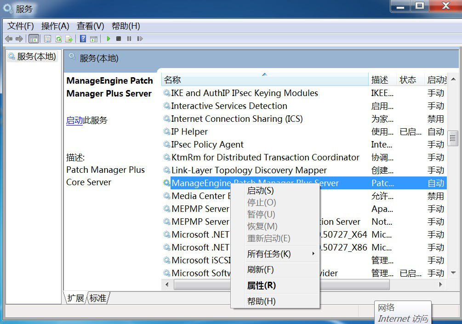Click the gear icon beside IPsec Policy Agent

point(167,144)
